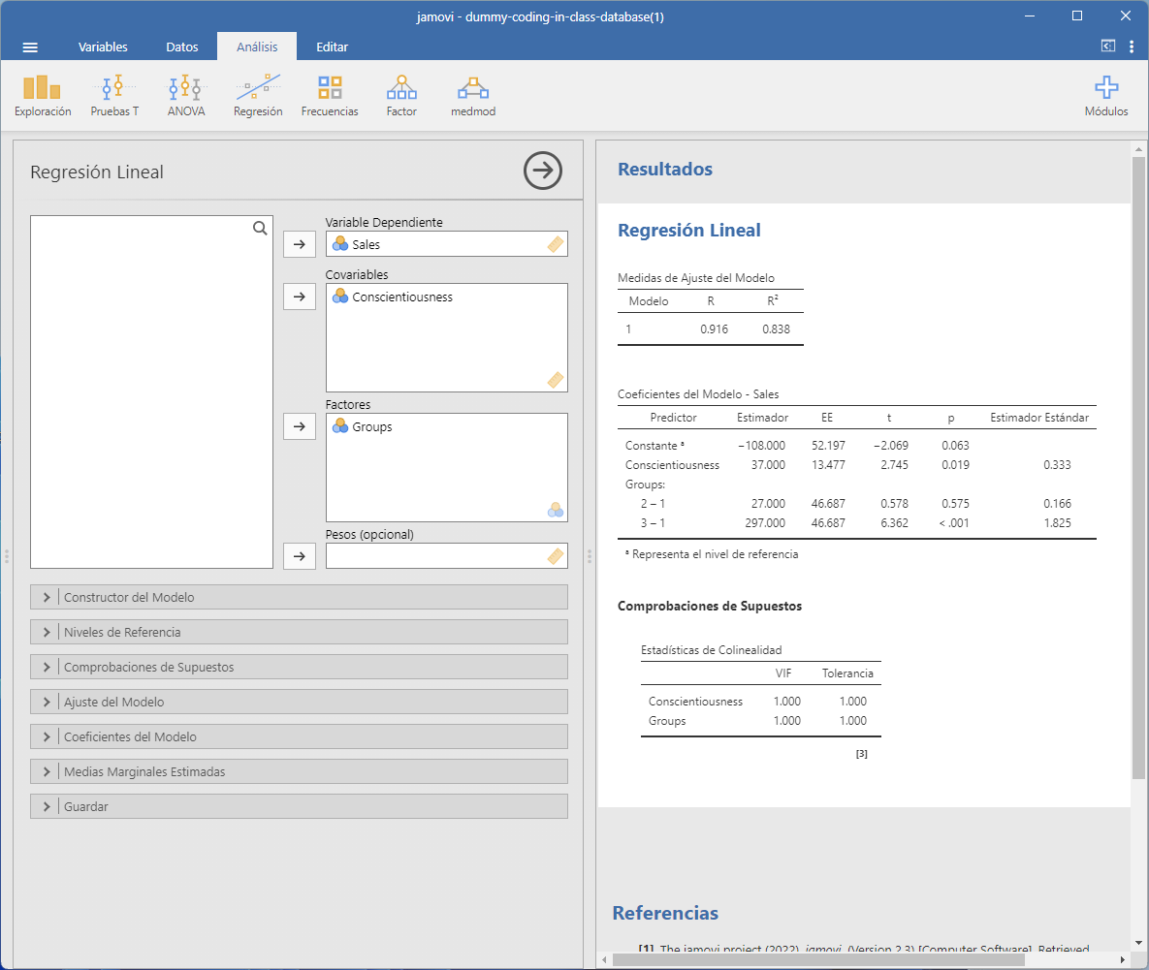
Task: Open the Frecuencias analysis menu
Action: 330,96
